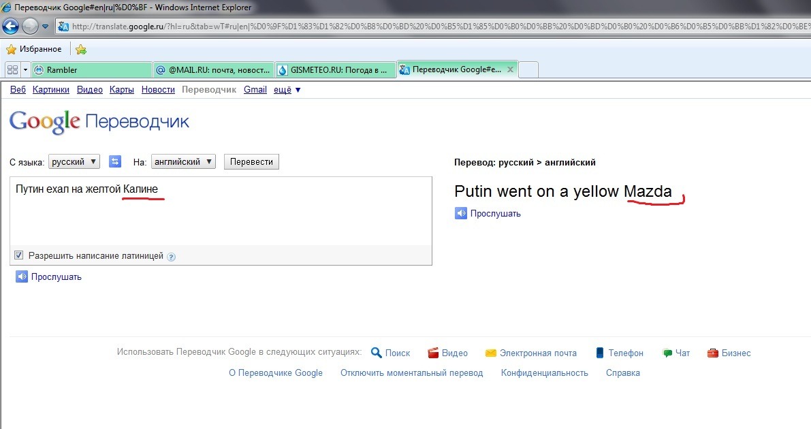Open the Quick Tabs grid icon
Screen dimensions: 811x429
[13, 70]
